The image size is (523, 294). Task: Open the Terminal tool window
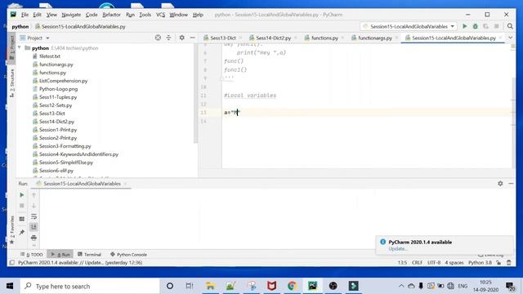click(89, 254)
